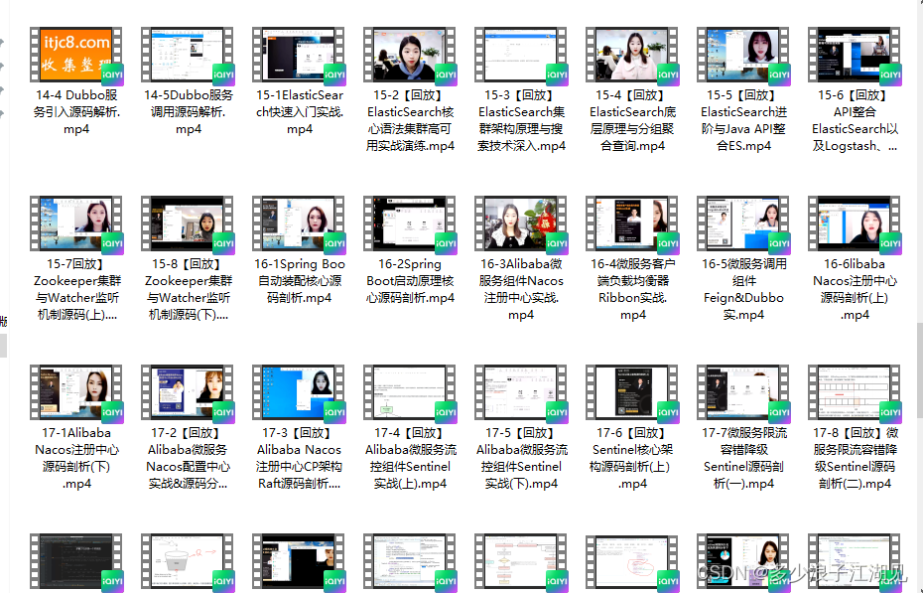Click file name 14-4 Dubbo服务引入源码解析.mp4
This screenshot has width=923, height=593.
(76, 112)
